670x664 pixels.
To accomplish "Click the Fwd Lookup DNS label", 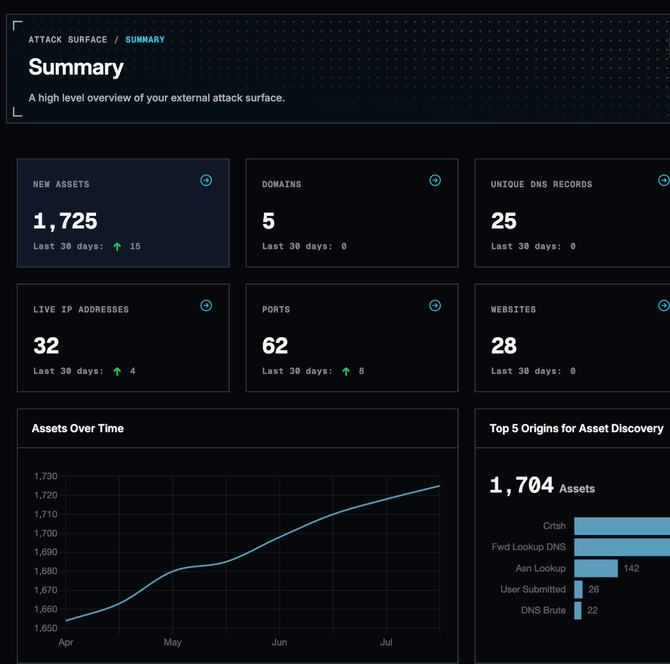I will click(x=529, y=547).
